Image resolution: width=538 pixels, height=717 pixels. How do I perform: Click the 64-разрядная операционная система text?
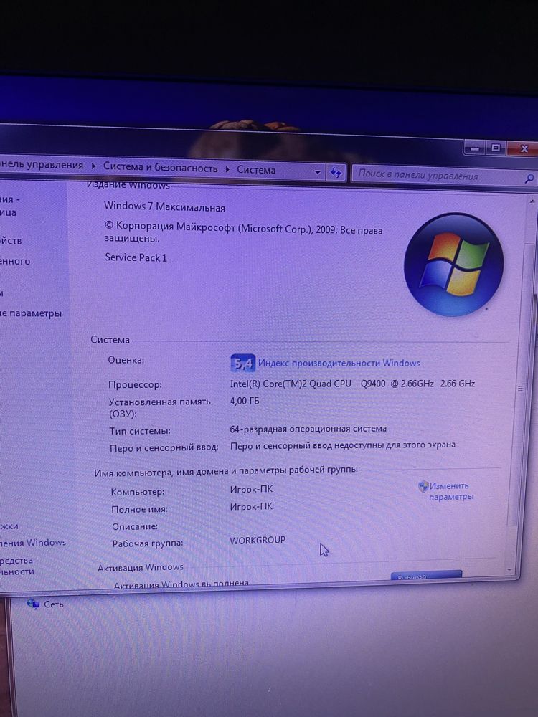[x=308, y=429]
